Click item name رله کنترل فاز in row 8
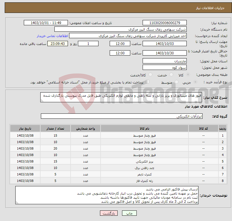This screenshot has width=232, height=221. tap(144, 181)
